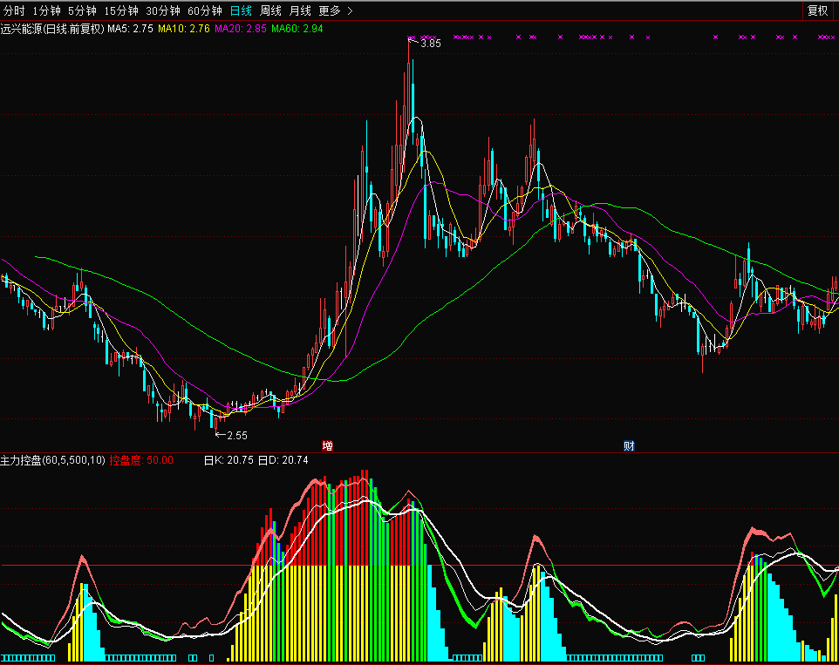This screenshot has height=665, width=839.
Task: Switch to the 日线 daily chart
Action: tap(241, 10)
